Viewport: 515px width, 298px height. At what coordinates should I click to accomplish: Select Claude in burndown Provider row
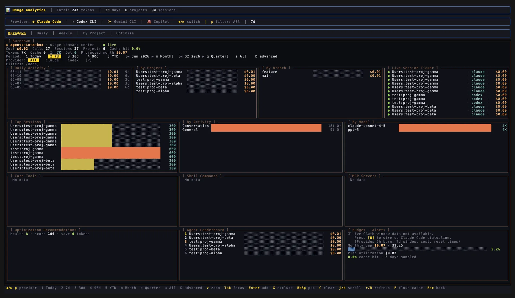click(x=52, y=60)
